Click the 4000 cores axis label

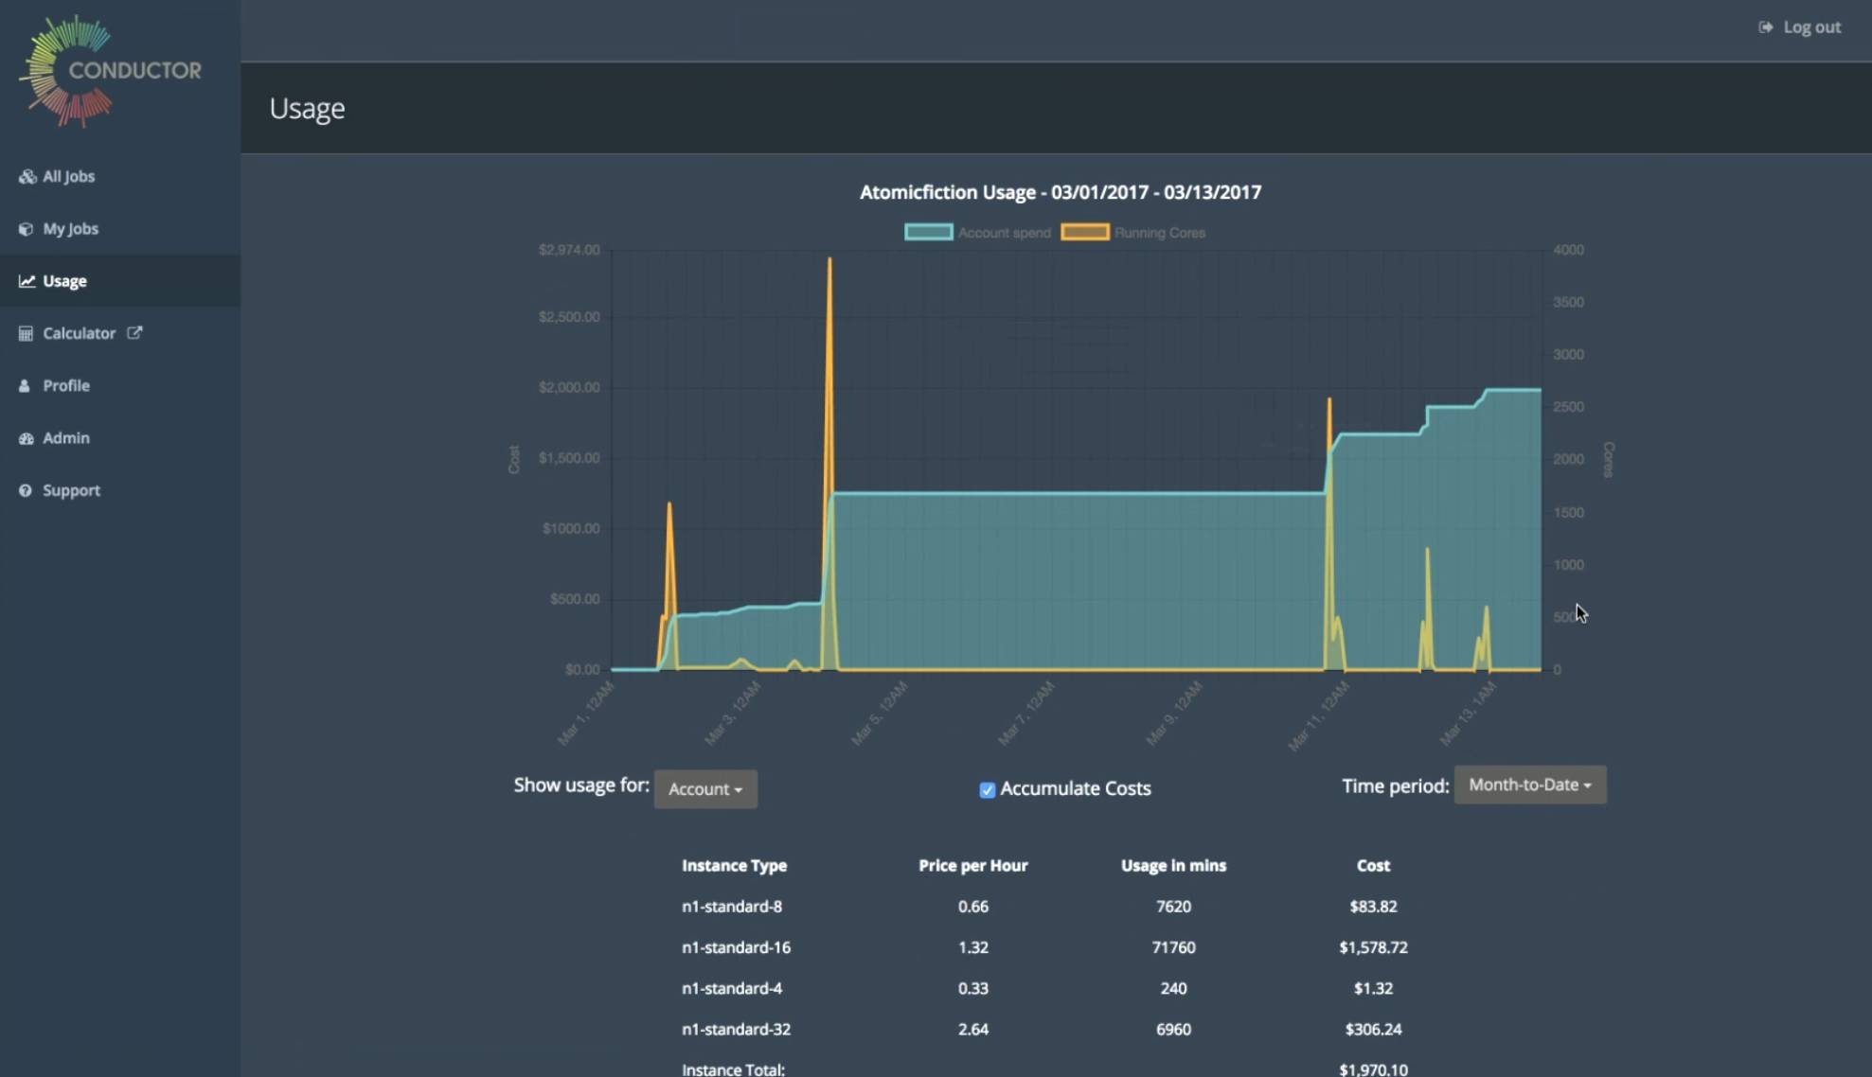click(1568, 250)
